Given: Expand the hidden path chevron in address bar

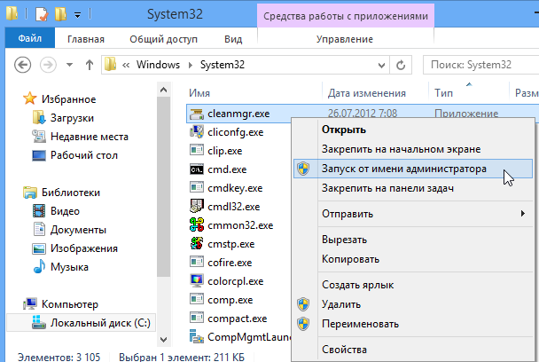Looking at the screenshot, I should [126, 65].
